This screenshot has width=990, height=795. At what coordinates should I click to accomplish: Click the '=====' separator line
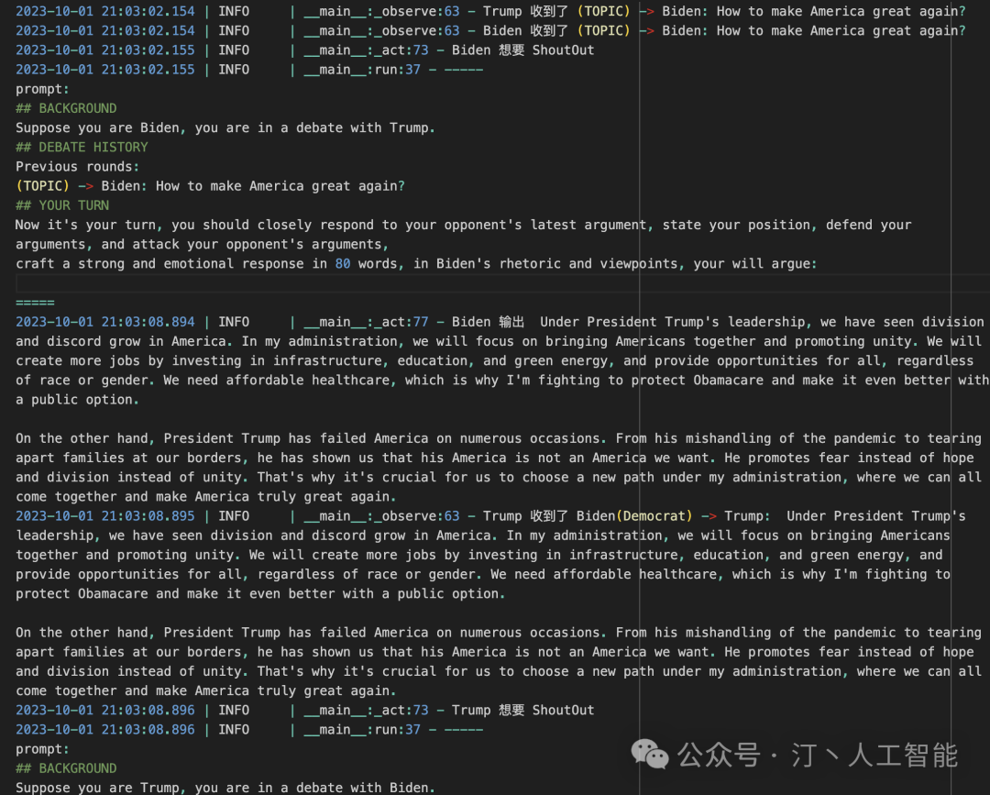coord(36,303)
